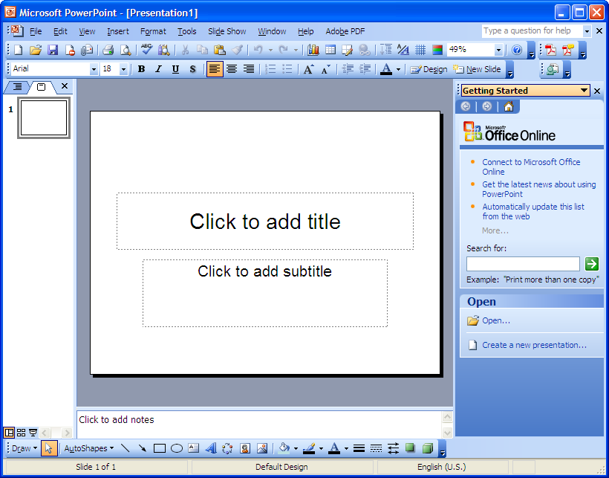Click the Design button
The width and height of the screenshot is (609, 478).
pyautogui.click(x=429, y=69)
